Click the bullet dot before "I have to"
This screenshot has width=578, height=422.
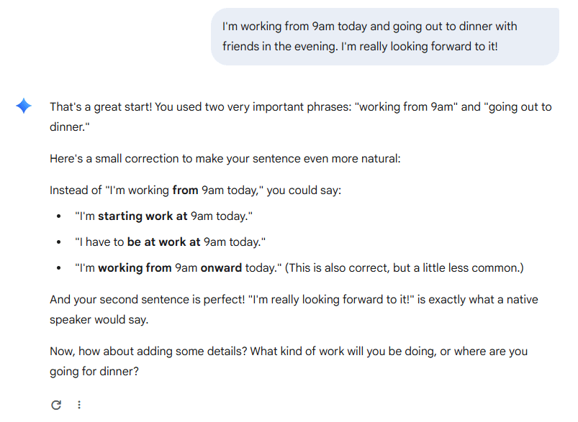click(58, 242)
